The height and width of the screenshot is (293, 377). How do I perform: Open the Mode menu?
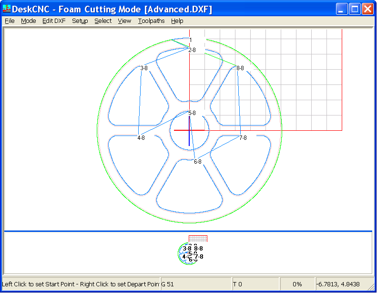pos(29,21)
